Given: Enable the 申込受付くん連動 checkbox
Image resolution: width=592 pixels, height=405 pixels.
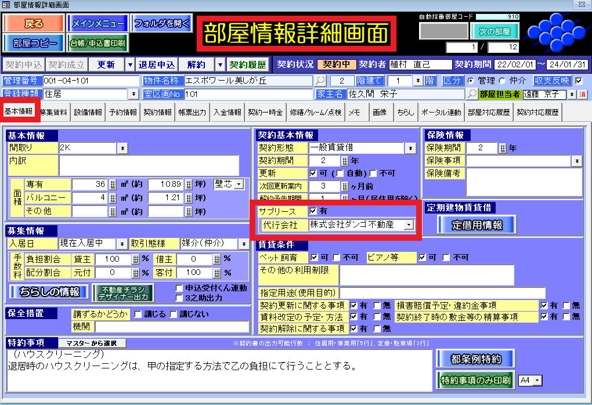Looking at the screenshot, I should pos(179,288).
